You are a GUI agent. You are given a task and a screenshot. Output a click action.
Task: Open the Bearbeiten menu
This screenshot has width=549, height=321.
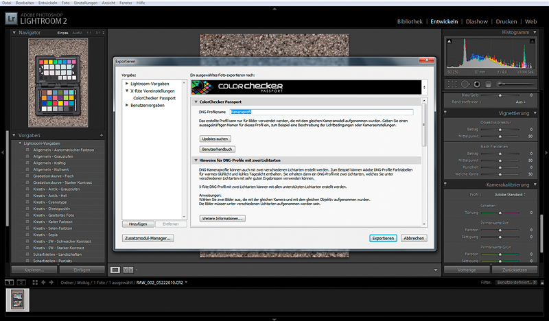25,3
